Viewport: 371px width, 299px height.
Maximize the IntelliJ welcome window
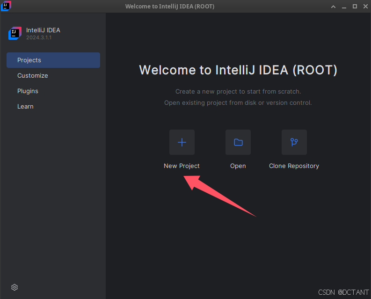355,7
